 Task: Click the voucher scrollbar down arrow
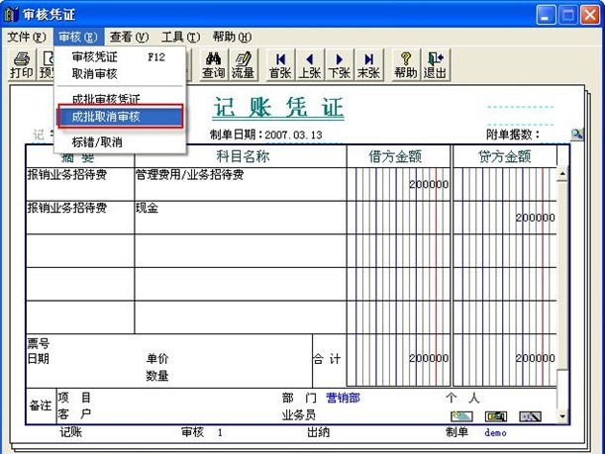pyautogui.click(x=562, y=416)
